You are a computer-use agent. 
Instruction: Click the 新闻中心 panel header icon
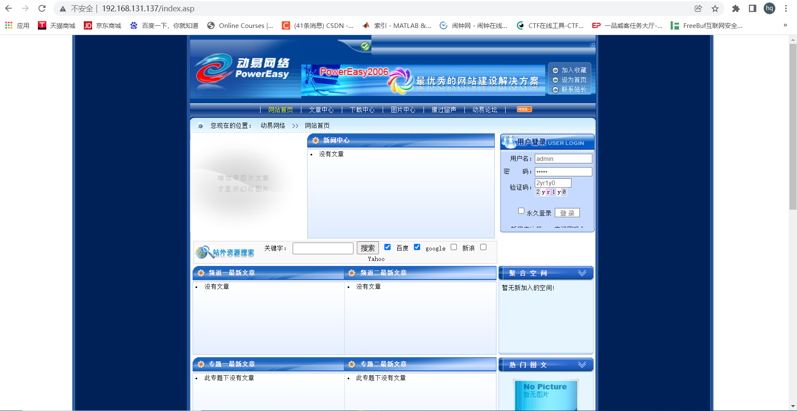click(x=315, y=140)
